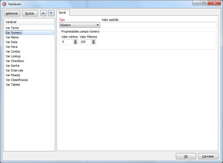The height and width of the screenshot is (163, 223).
Task: Increase the Valor Máximo spinner
Action: click(x=93, y=41)
